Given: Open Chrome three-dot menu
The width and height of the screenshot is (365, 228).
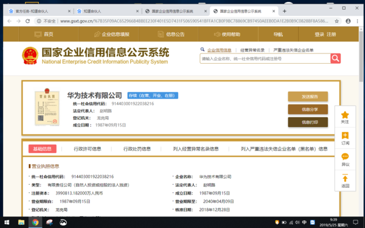Looking at the screenshot, I should click(x=357, y=21).
